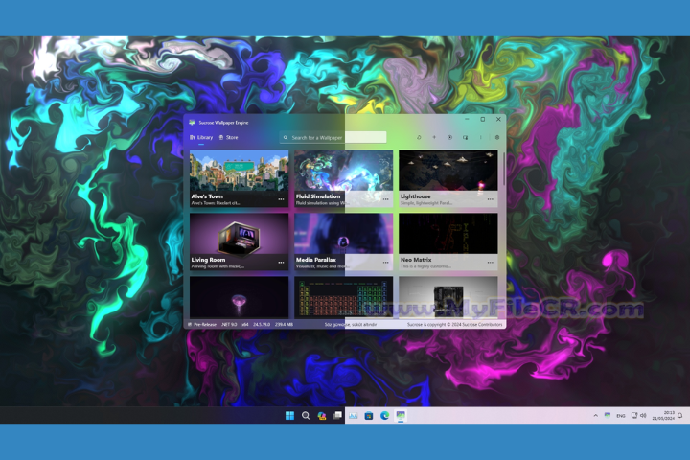Click the circular icon beside the plus
The width and height of the screenshot is (690, 460).
[x=449, y=137]
